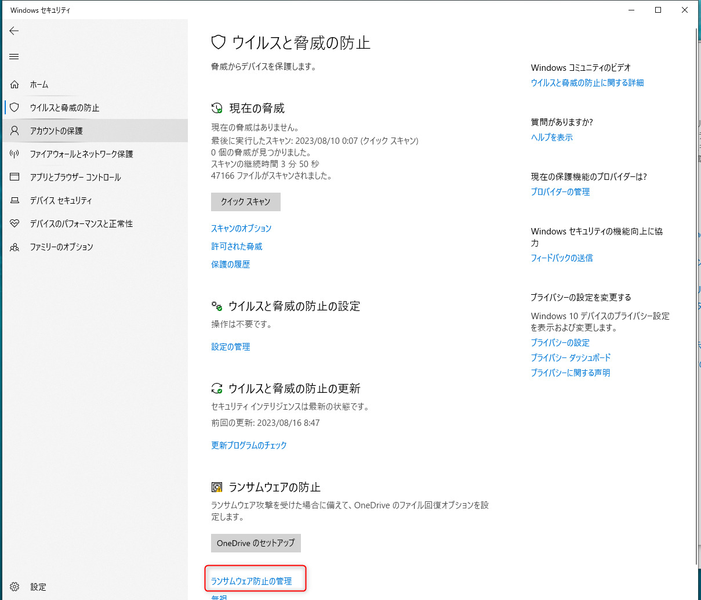This screenshot has width=701, height=600.
Task: Click the app and browser control icon
Action: (x=14, y=177)
